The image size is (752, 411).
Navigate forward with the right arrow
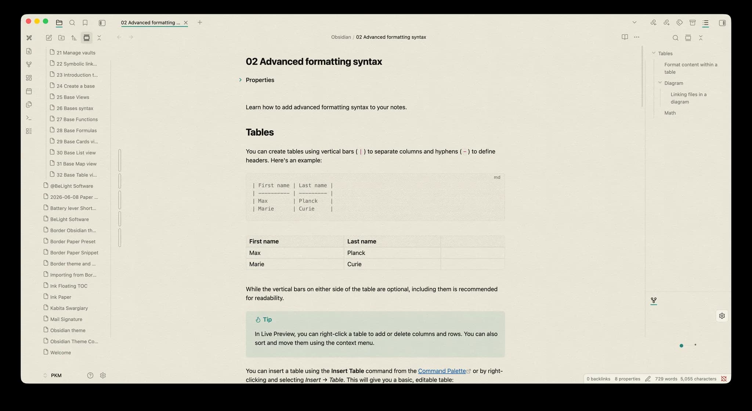131,37
